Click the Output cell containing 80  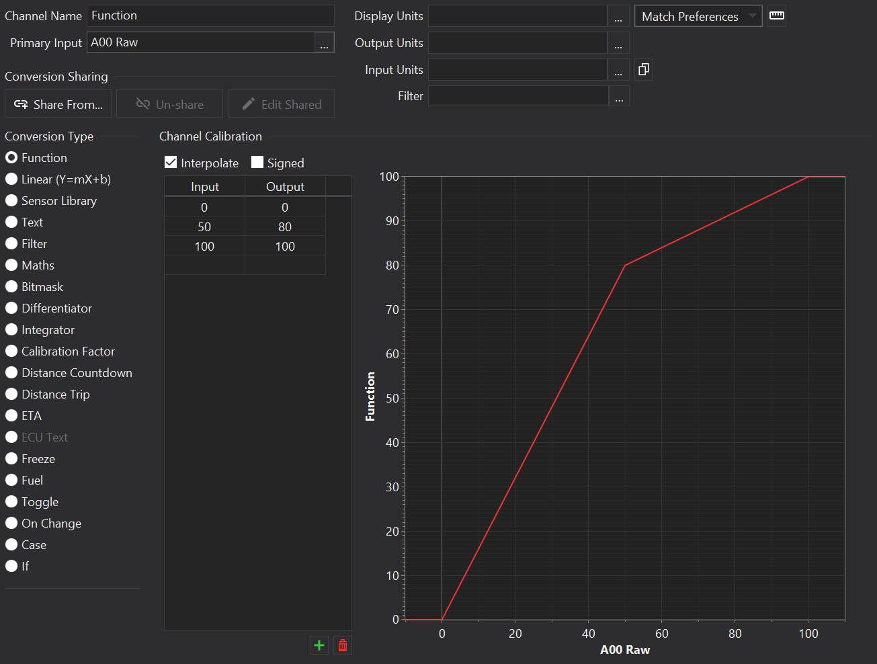tap(285, 227)
